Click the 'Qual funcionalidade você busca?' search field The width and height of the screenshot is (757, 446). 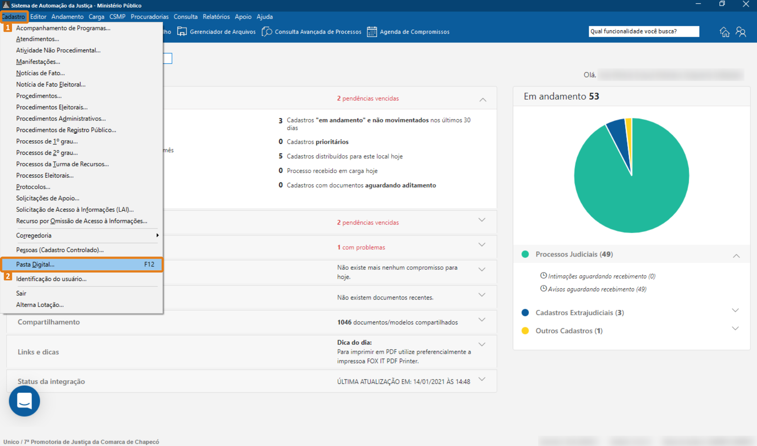(644, 31)
